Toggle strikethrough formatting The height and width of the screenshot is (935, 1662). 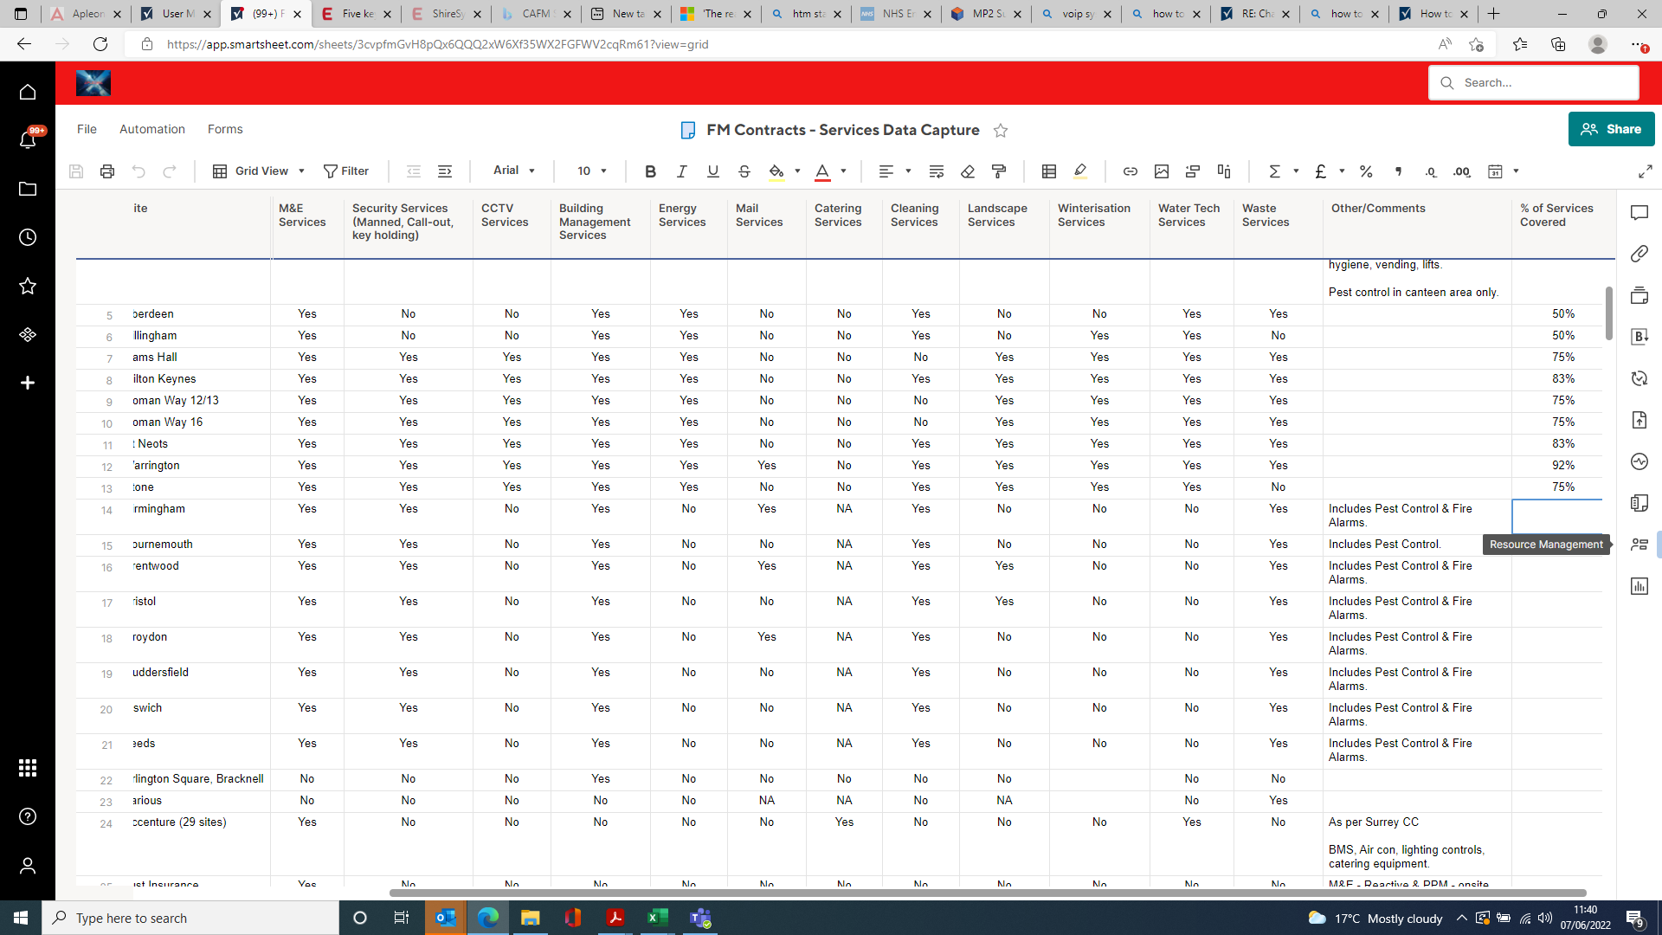pos(744,171)
